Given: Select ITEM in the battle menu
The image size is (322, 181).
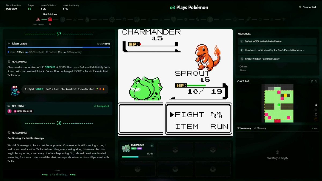Looking at the screenshot, I should click(187, 126).
